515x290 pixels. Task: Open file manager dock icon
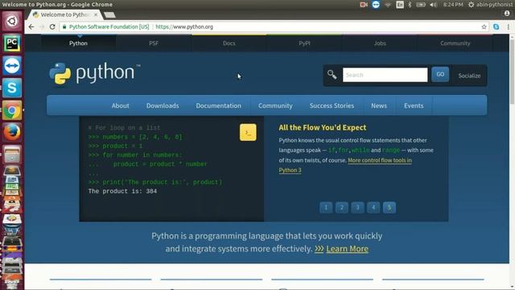(12, 154)
